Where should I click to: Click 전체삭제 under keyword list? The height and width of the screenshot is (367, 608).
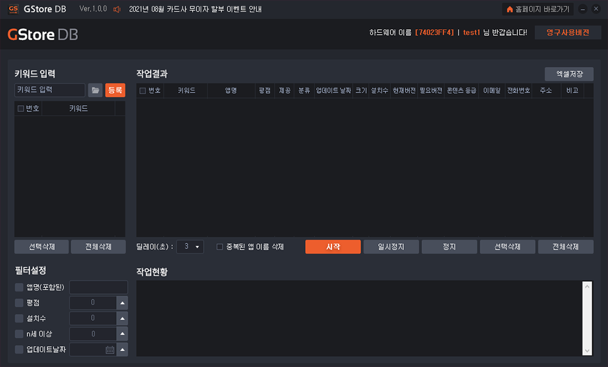click(x=98, y=246)
